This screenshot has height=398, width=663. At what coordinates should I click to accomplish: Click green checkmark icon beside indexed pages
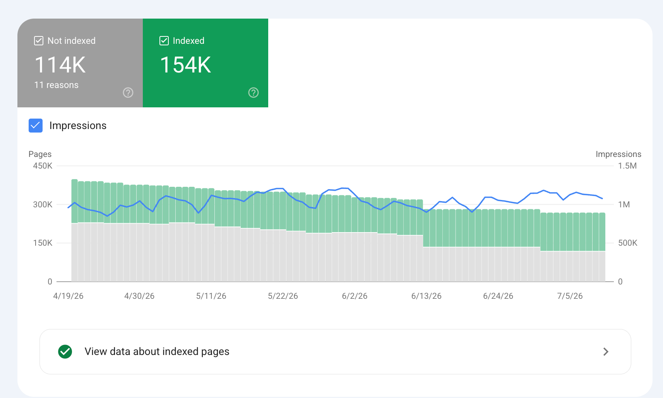65,351
